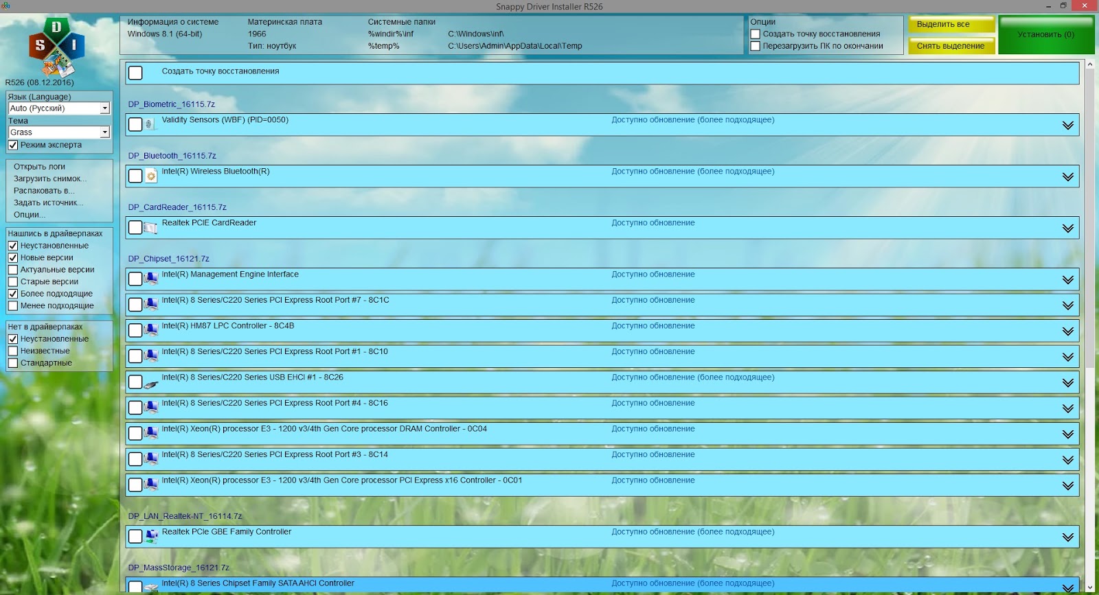Enable Перезагрузить ПК по окончании option
Screen dimensions: 1099x595
(756, 46)
